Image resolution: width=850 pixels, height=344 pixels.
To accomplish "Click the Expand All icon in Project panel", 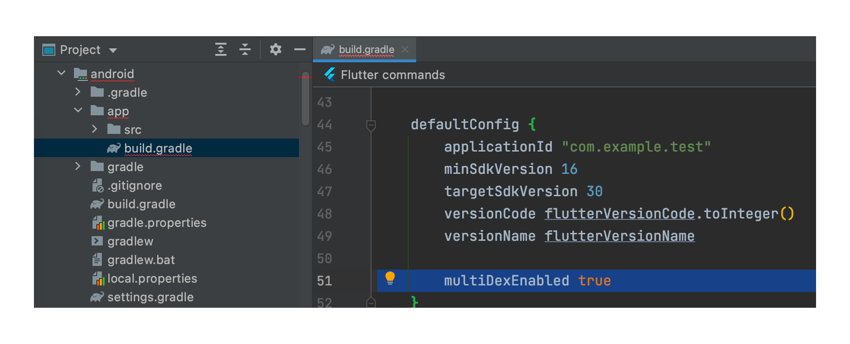I will tap(221, 49).
